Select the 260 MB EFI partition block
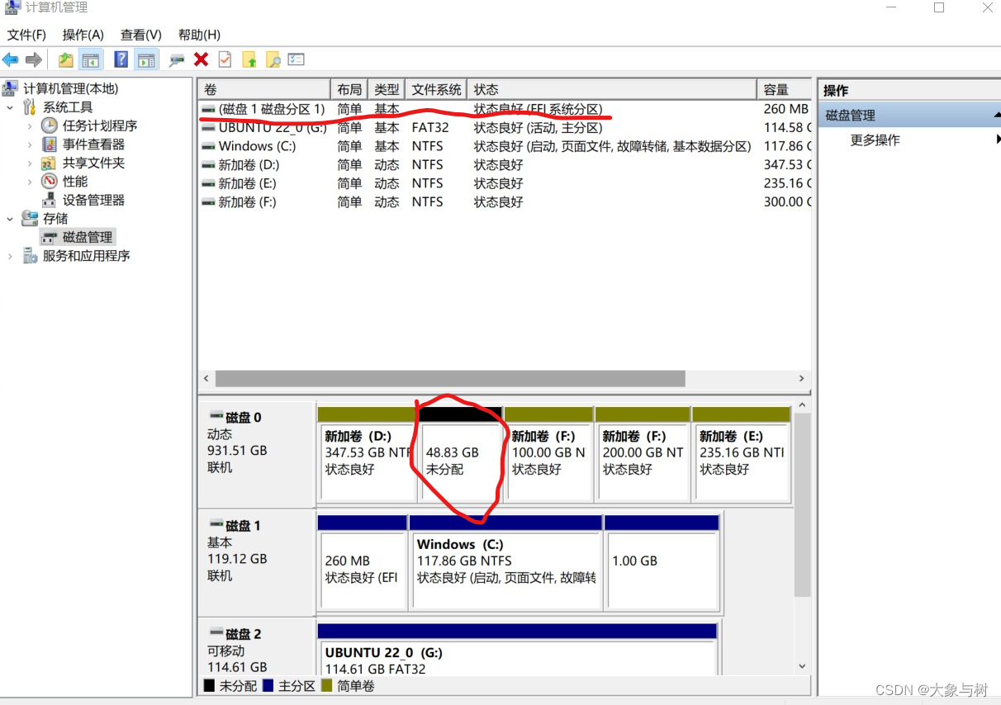 (x=362, y=564)
